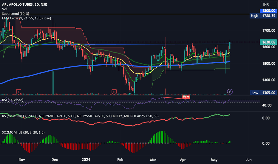Click the Low 1305.00 price label
The width and height of the screenshot is (278, 164).
pyautogui.click(x=263, y=93)
